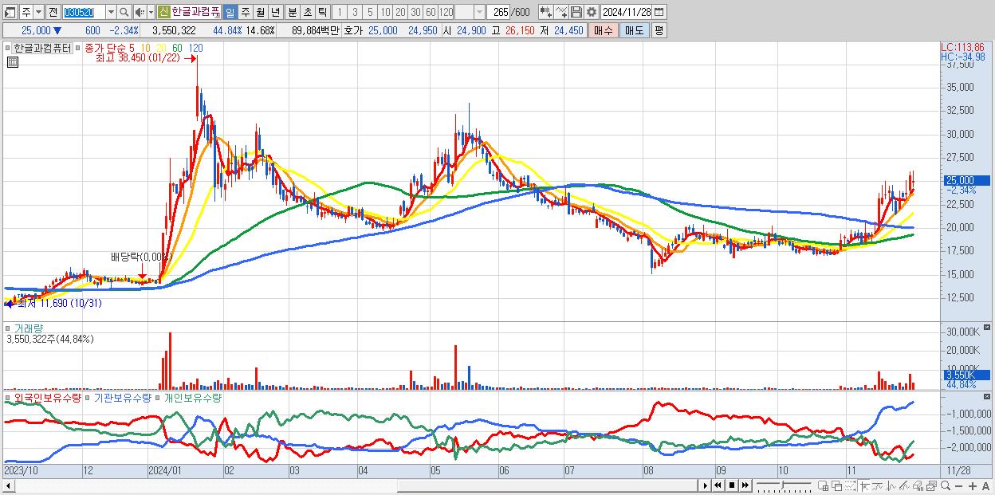Click the chart zoom slider at bottom
995x495 pixels.
[785, 485]
